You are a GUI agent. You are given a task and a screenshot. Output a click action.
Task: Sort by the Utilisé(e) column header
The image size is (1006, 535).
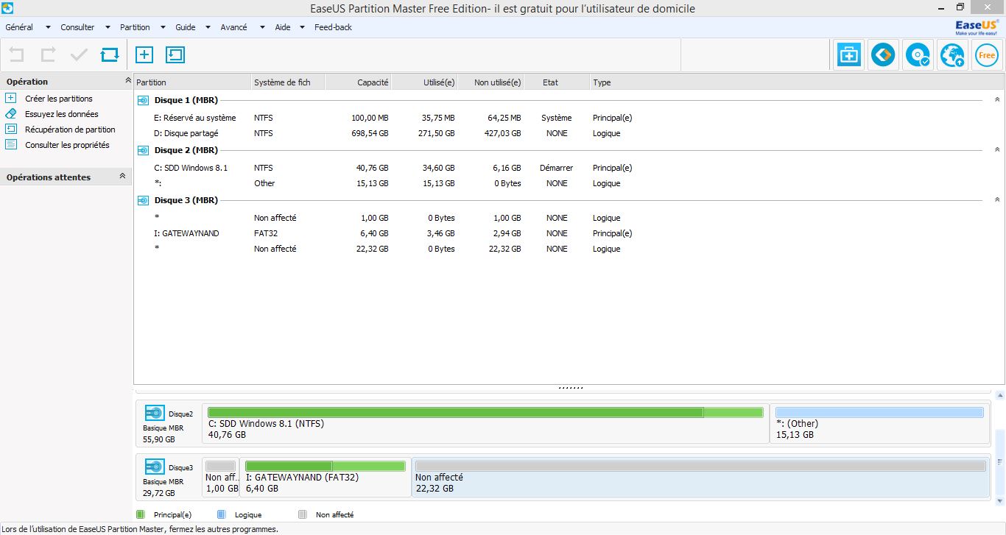pyautogui.click(x=424, y=82)
